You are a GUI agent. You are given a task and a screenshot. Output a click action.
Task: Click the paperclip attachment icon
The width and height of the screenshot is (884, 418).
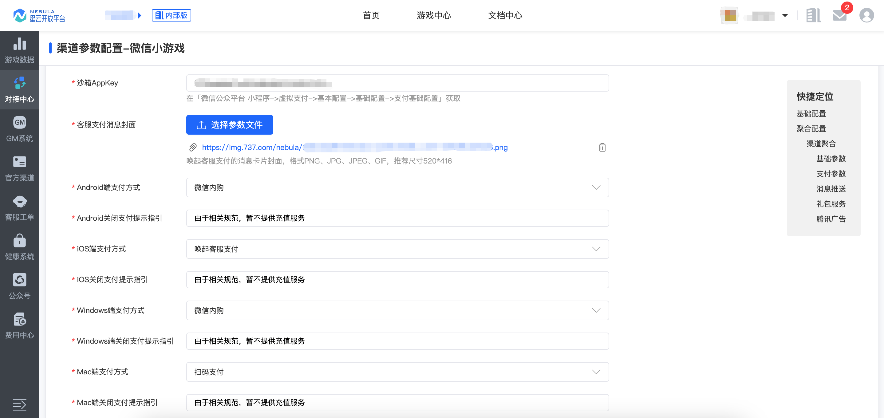(193, 148)
